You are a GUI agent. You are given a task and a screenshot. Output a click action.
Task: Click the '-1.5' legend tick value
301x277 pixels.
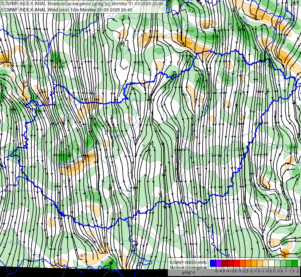click(257, 271)
